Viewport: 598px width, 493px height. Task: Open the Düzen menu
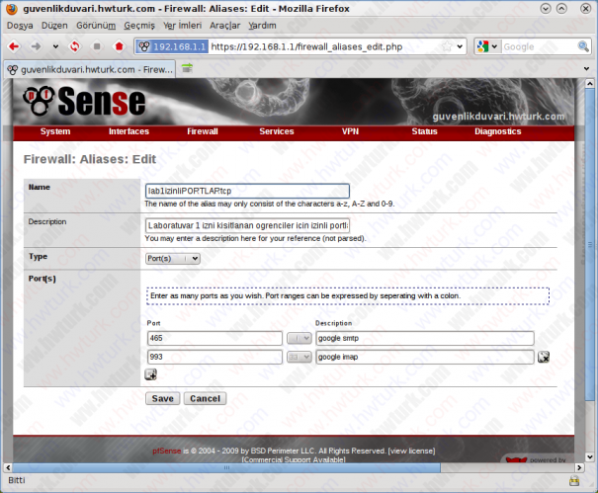(x=54, y=26)
